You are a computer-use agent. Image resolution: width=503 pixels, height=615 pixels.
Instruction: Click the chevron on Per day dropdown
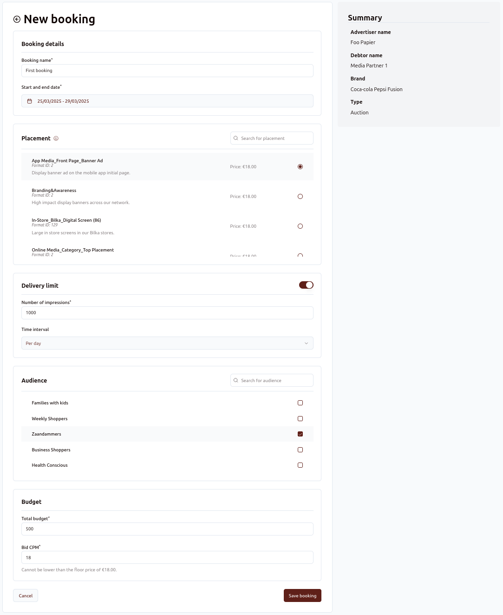pyautogui.click(x=306, y=344)
